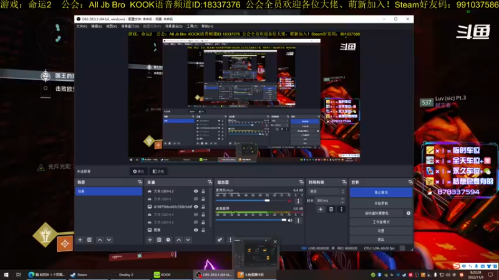Open the 编辑(E) menu
Image resolution: width=499 pixels, height=280 pixels.
(97, 26)
